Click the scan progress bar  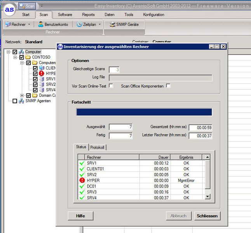(x=144, y=112)
